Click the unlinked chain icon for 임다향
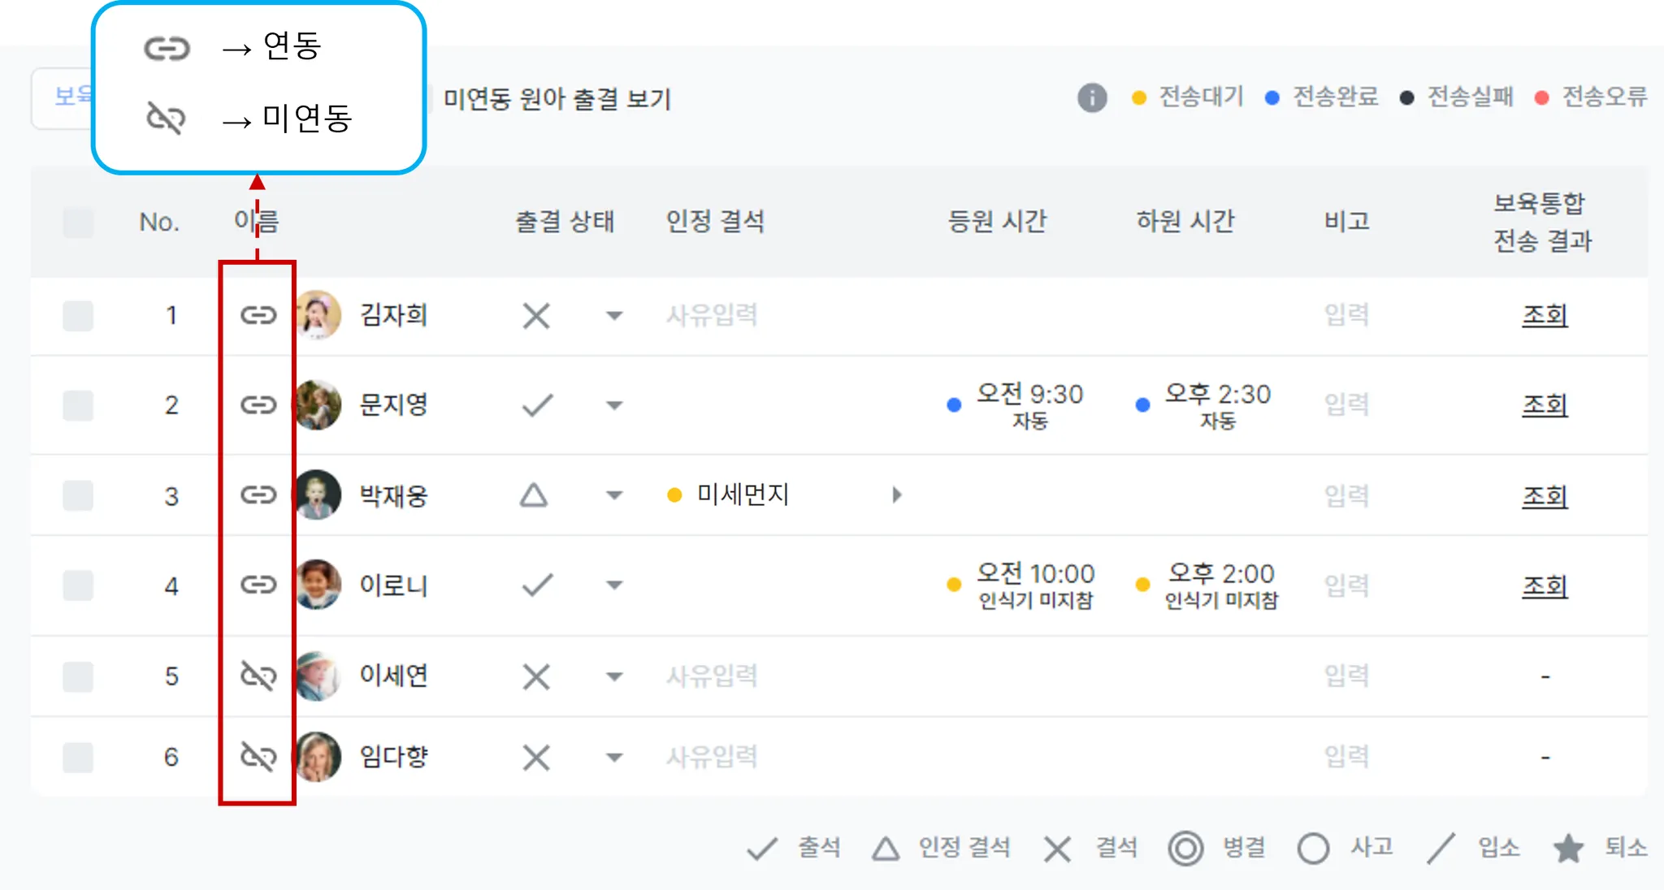1664x890 pixels. (x=258, y=757)
